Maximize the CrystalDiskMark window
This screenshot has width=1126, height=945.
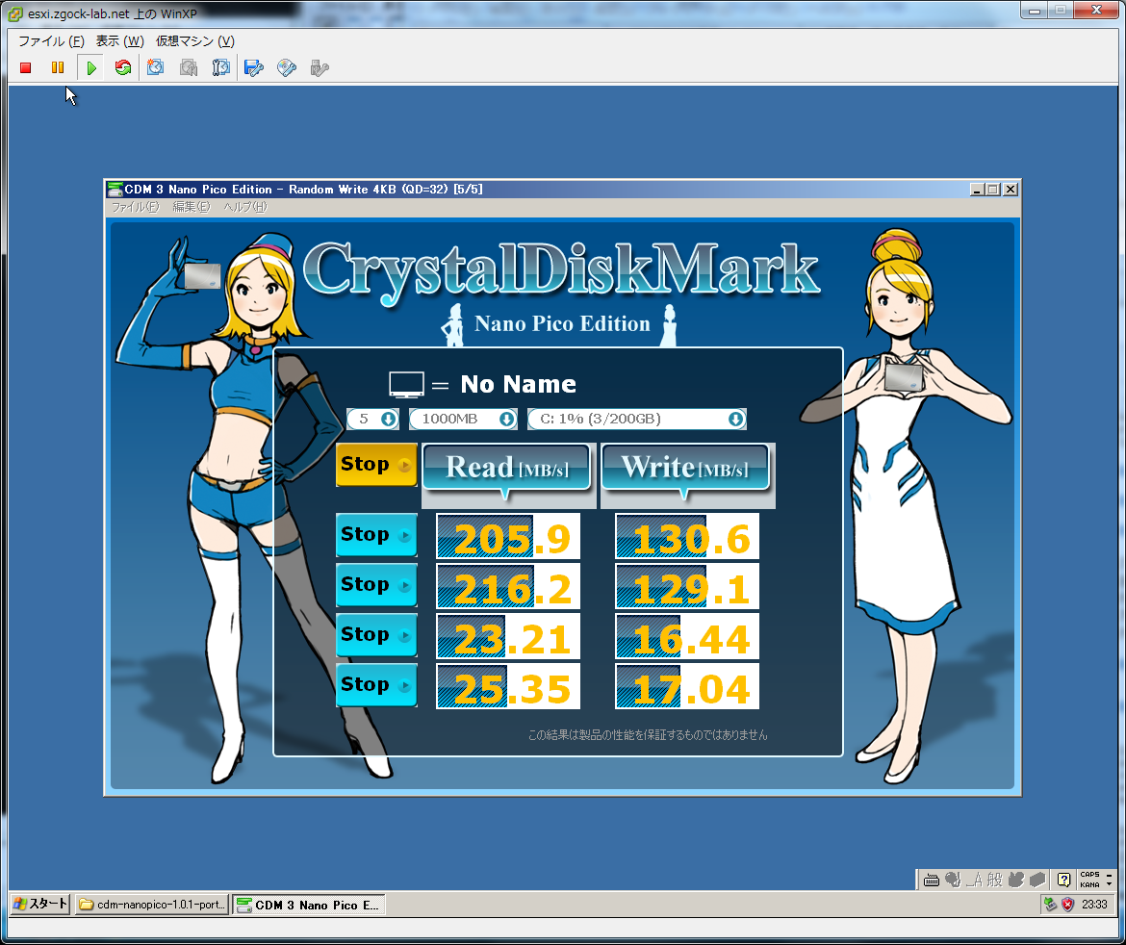tap(993, 190)
